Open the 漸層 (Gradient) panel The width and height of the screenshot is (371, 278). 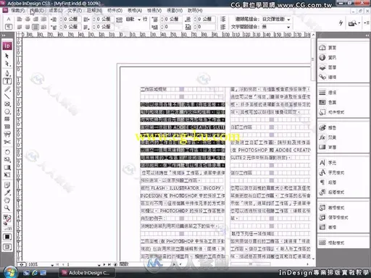[328, 147]
